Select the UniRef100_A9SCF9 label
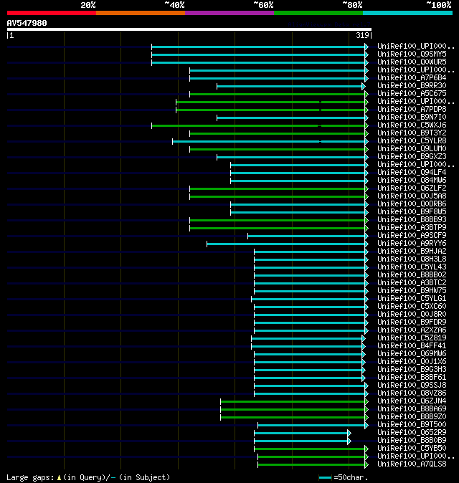The image size is (459, 483). tap(412, 236)
